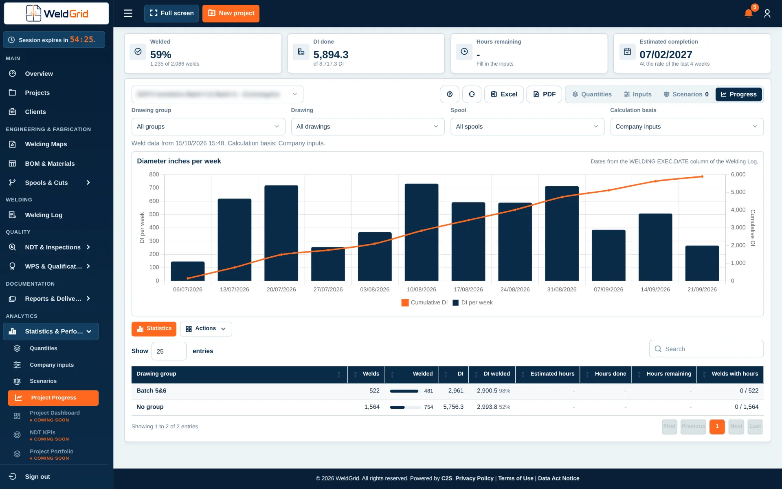This screenshot has width=782, height=489.
Task: Click the Statistics button
Action: [154, 329]
